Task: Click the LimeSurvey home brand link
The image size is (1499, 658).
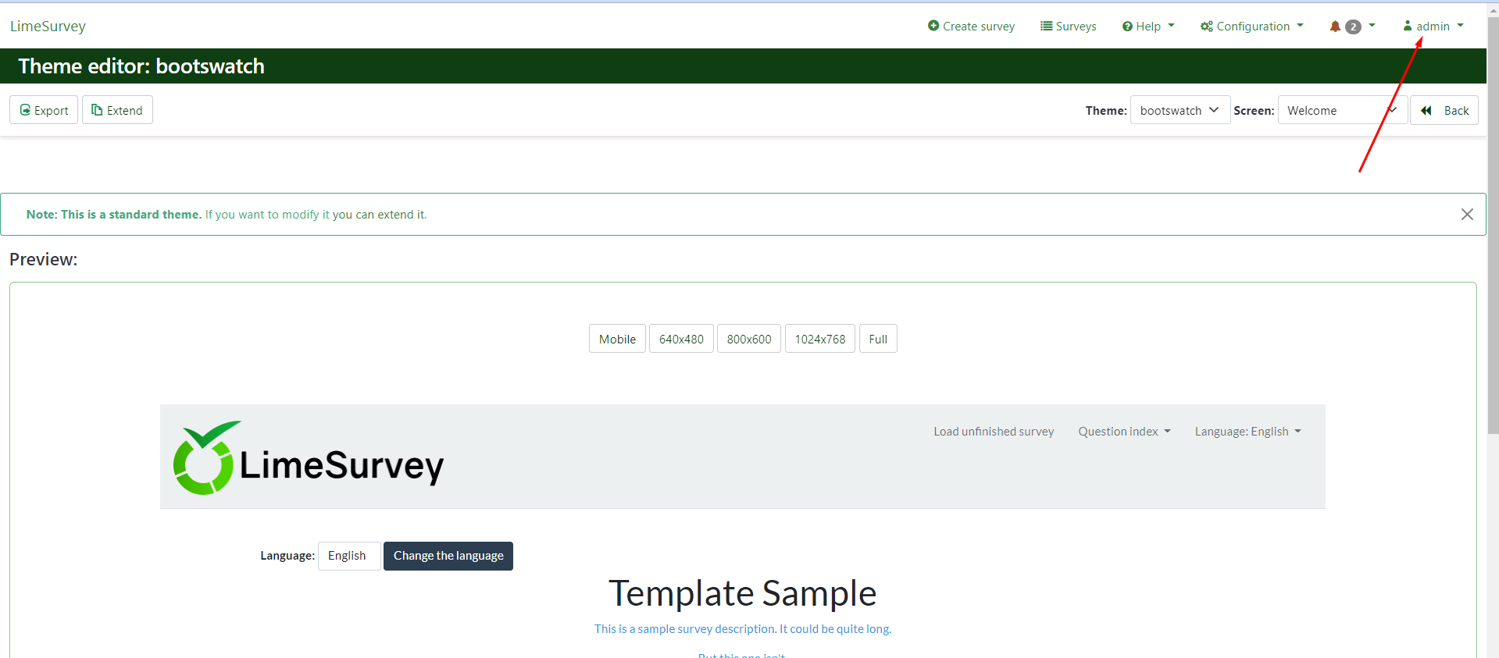Action: coord(48,26)
